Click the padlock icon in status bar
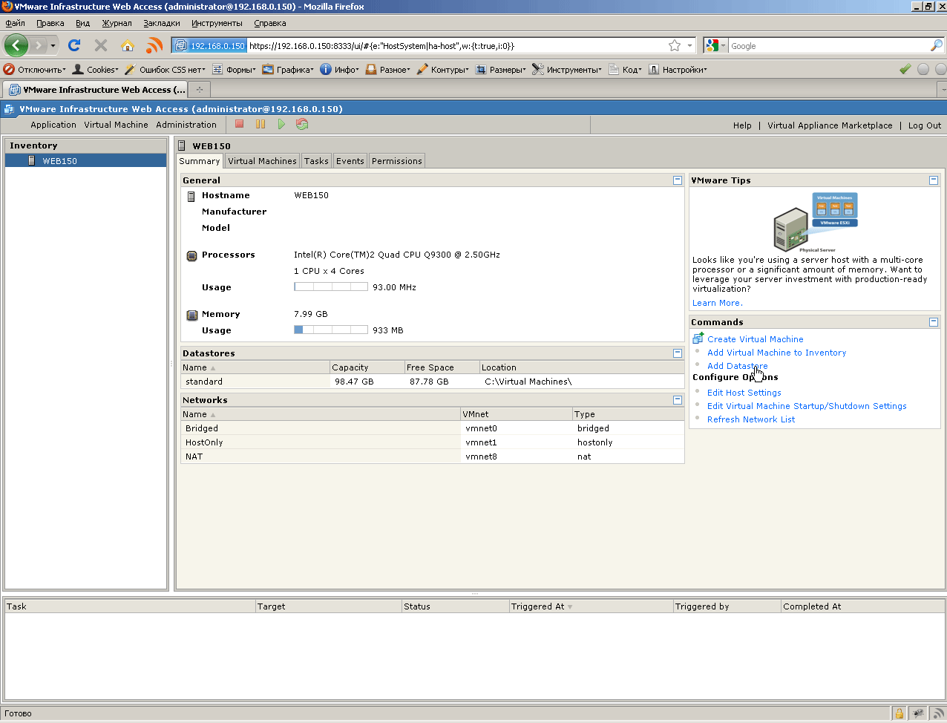The image size is (947, 723). tap(900, 713)
